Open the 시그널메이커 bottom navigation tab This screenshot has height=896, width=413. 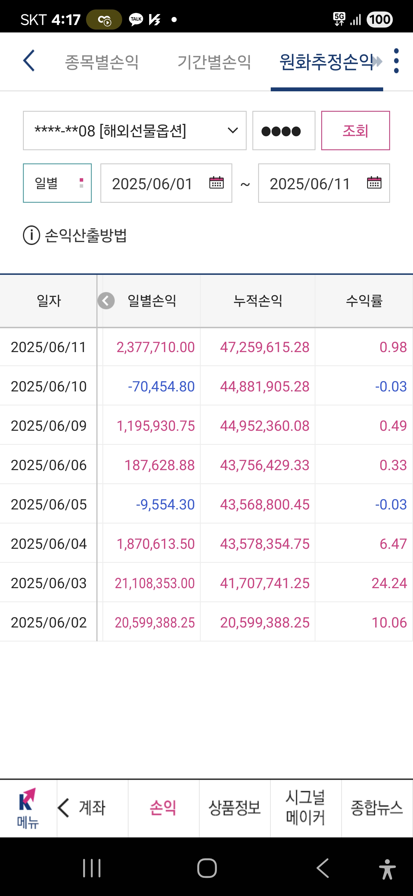click(306, 808)
